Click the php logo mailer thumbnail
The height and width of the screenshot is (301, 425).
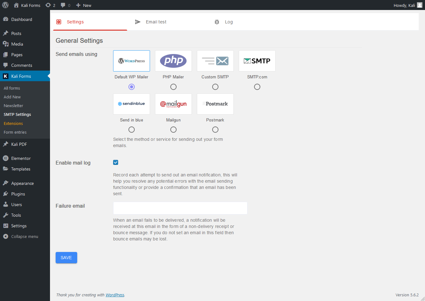(x=173, y=61)
